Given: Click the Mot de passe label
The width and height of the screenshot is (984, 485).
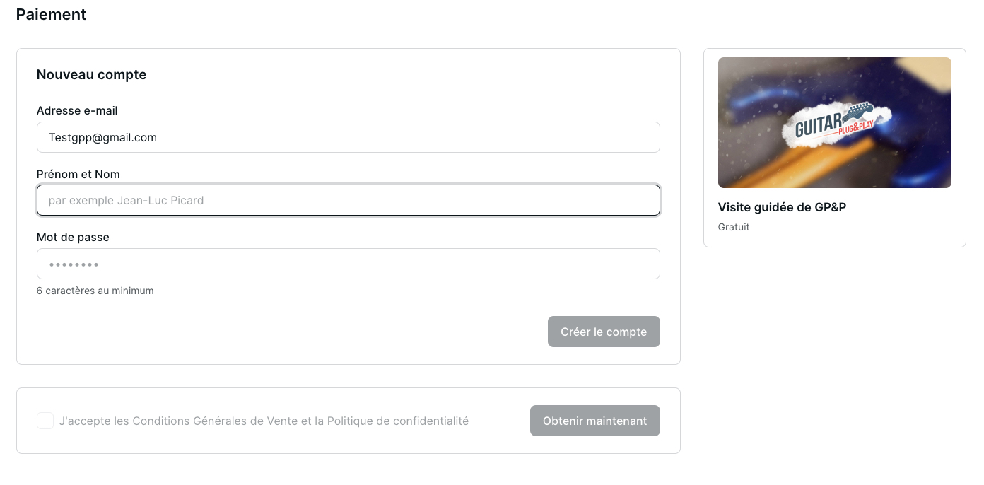Looking at the screenshot, I should point(73,237).
